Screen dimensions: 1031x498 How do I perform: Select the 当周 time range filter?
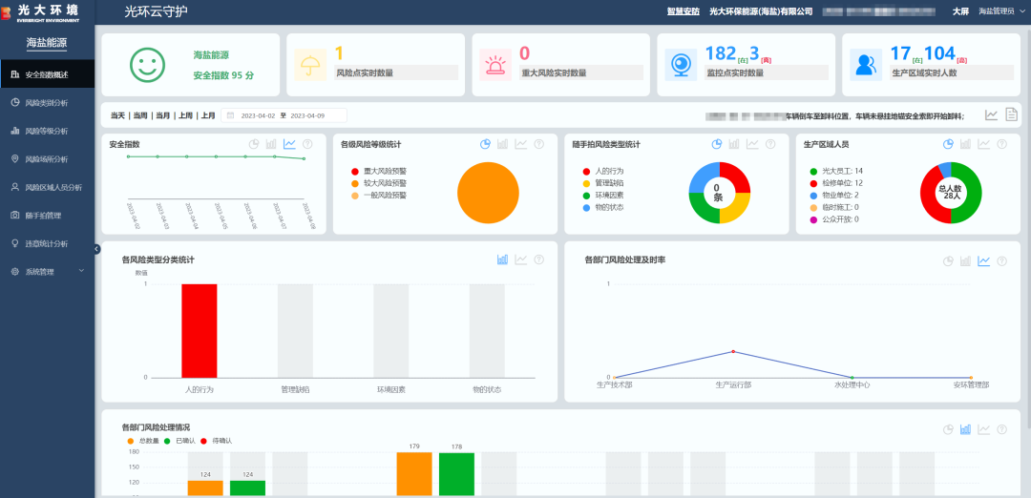coord(140,115)
